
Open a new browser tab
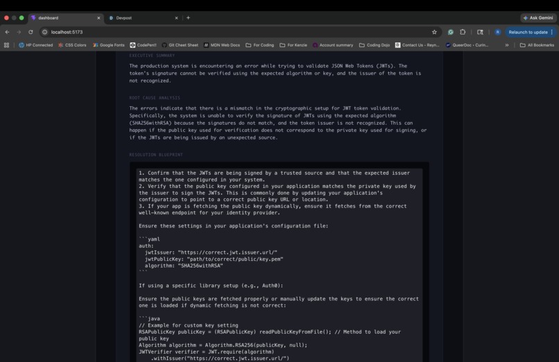tap(188, 17)
